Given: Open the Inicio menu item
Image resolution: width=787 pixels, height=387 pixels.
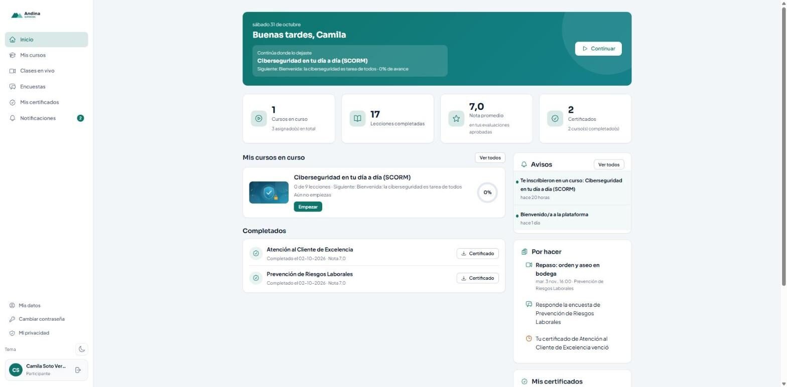Looking at the screenshot, I should [47, 40].
